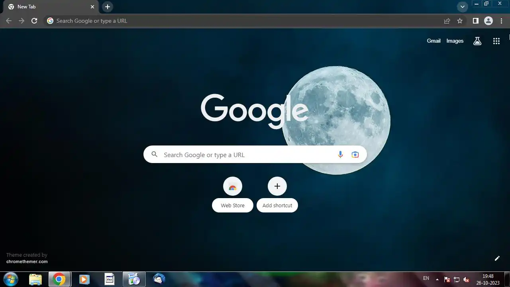Open the Gmail link
Image resolution: width=510 pixels, height=287 pixels.
coord(433,41)
